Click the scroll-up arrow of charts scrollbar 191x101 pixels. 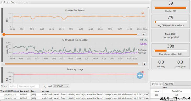(149, 8)
